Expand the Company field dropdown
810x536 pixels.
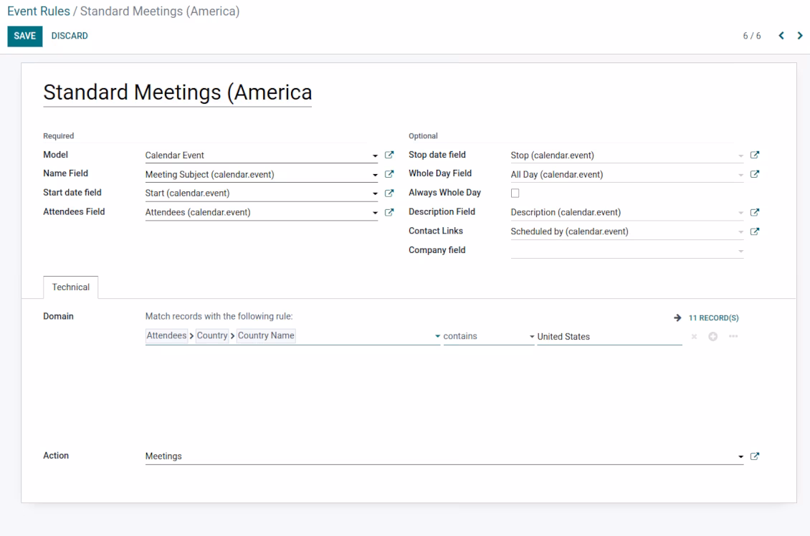(x=740, y=251)
